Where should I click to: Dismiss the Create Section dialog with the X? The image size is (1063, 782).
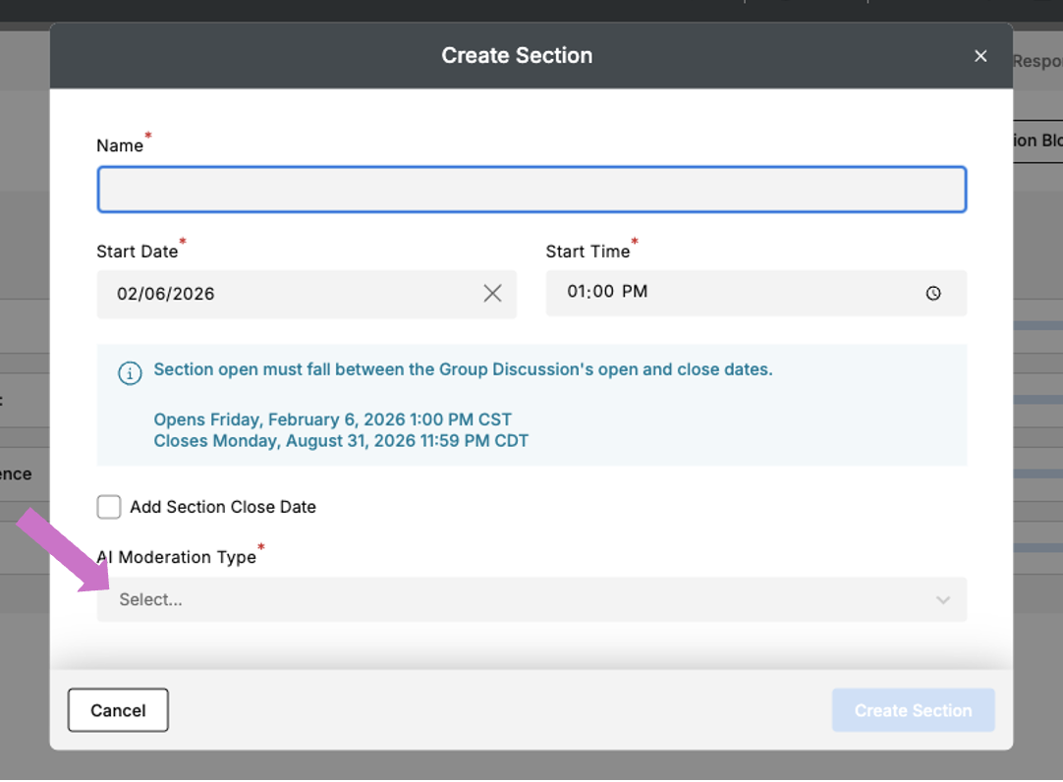[979, 56]
